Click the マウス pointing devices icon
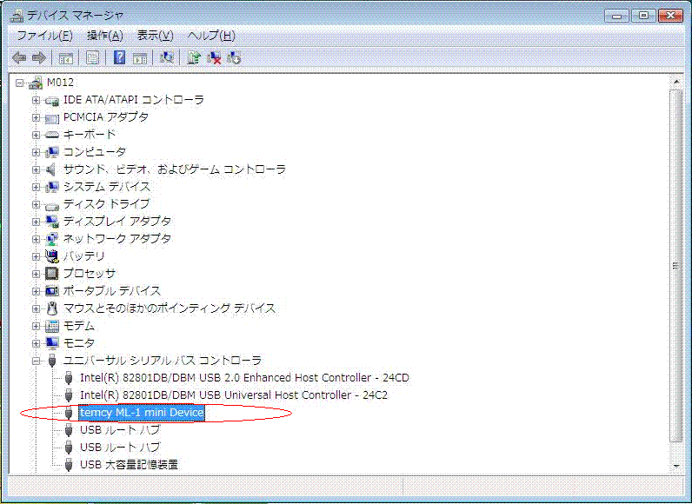 (x=52, y=308)
